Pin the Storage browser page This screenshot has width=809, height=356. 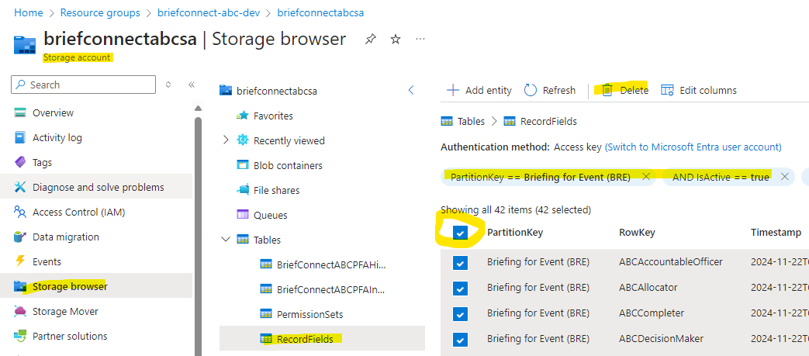[371, 40]
